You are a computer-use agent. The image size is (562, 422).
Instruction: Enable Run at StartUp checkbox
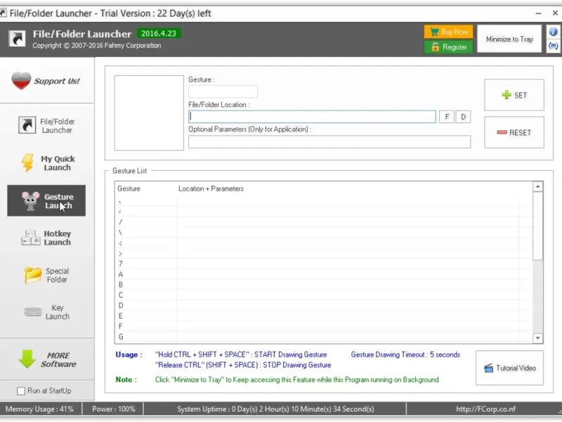click(21, 391)
